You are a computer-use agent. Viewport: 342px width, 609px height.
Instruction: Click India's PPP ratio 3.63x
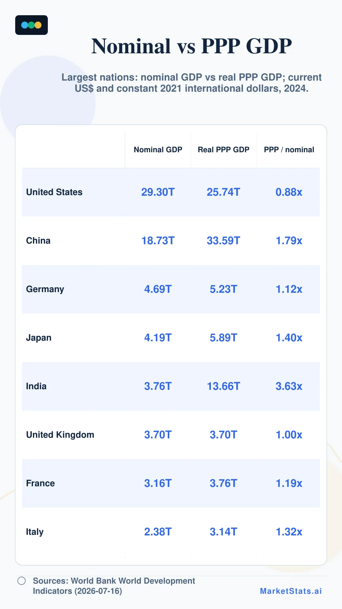289,386
